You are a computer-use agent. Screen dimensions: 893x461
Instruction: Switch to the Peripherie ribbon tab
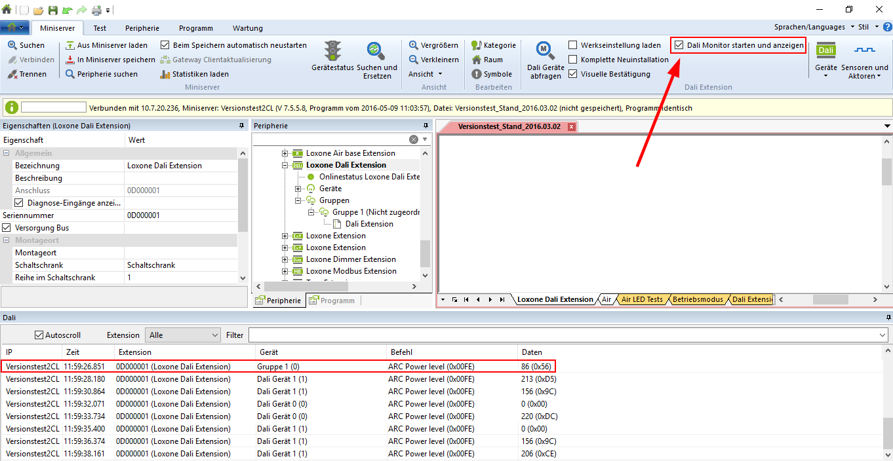[x=142, y=28]
